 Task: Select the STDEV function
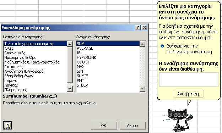pos(108,85)
